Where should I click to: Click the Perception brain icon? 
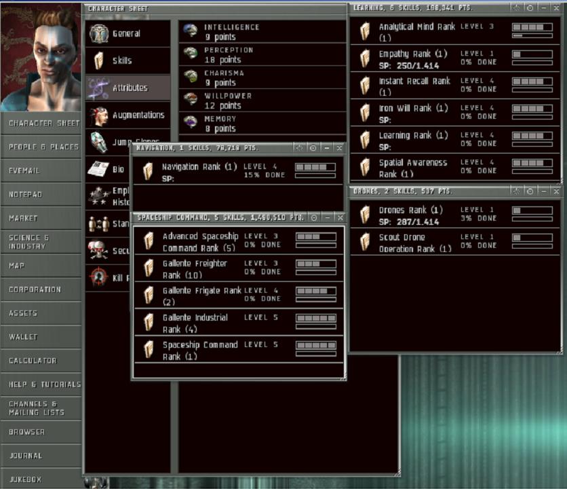tap(191, 53)
